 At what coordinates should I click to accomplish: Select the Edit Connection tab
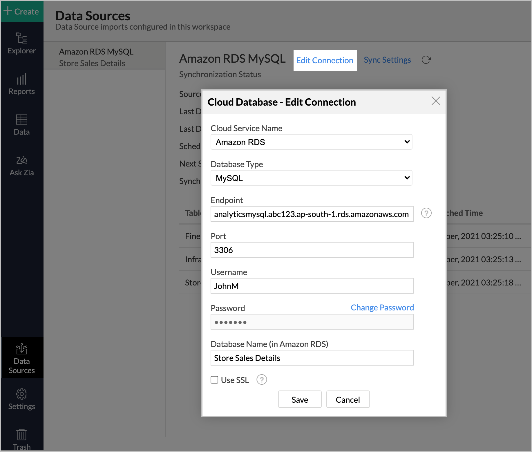(x=325, y=60)
